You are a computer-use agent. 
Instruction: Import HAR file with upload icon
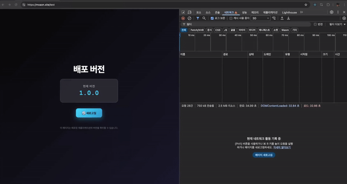[282, 18]
